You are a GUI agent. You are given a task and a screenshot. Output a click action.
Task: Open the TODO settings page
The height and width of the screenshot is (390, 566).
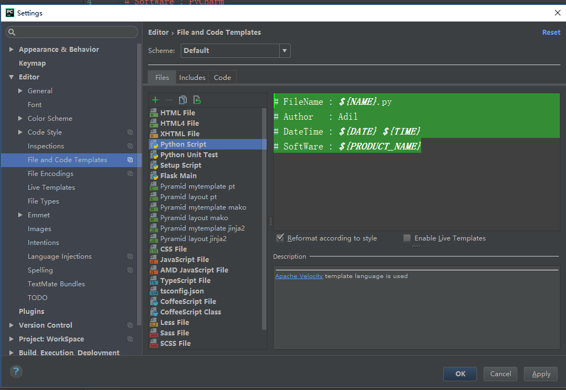pos(38,297)
